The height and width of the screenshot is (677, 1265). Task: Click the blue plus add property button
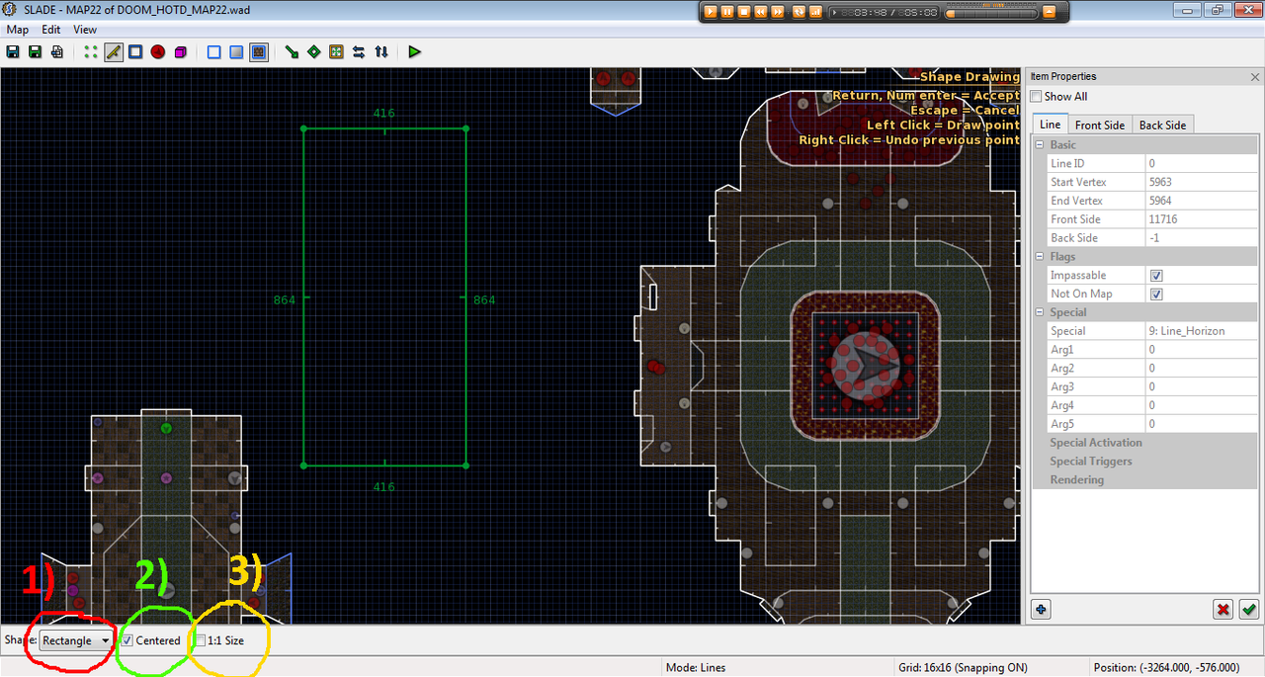1041,609
